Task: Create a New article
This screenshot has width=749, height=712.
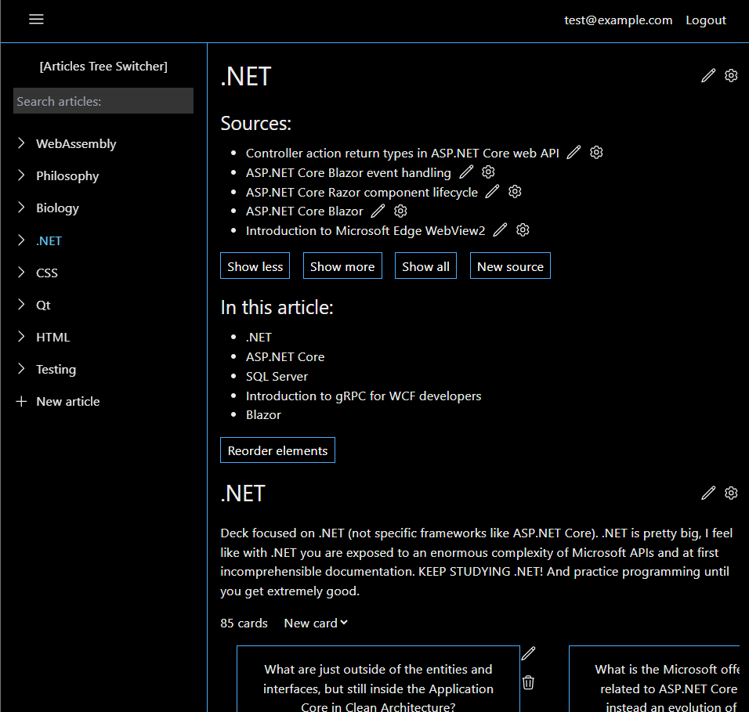Action: 68,402
